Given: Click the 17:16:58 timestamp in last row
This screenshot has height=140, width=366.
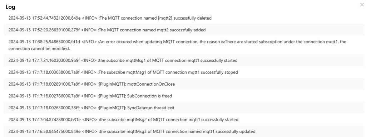Looking at the screenshot, I should click(44, 131).
